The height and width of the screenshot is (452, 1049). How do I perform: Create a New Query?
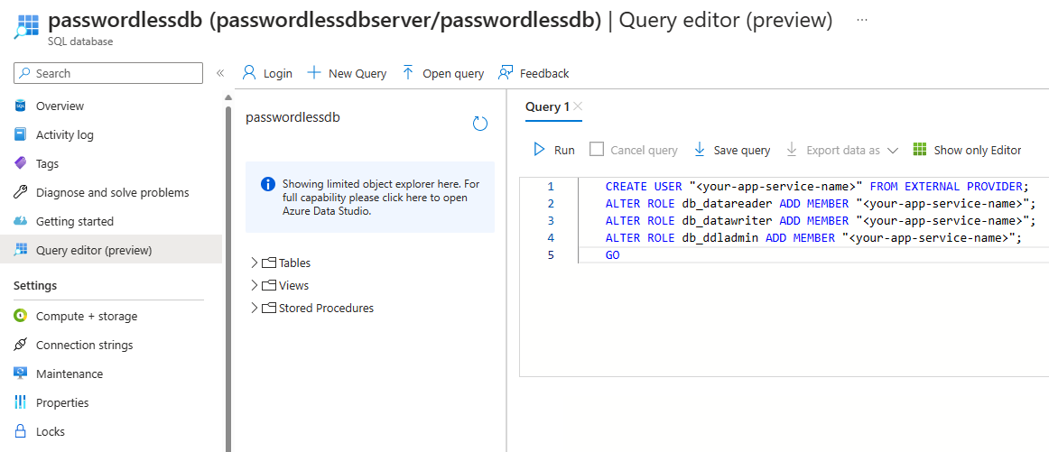click(348, 73)
